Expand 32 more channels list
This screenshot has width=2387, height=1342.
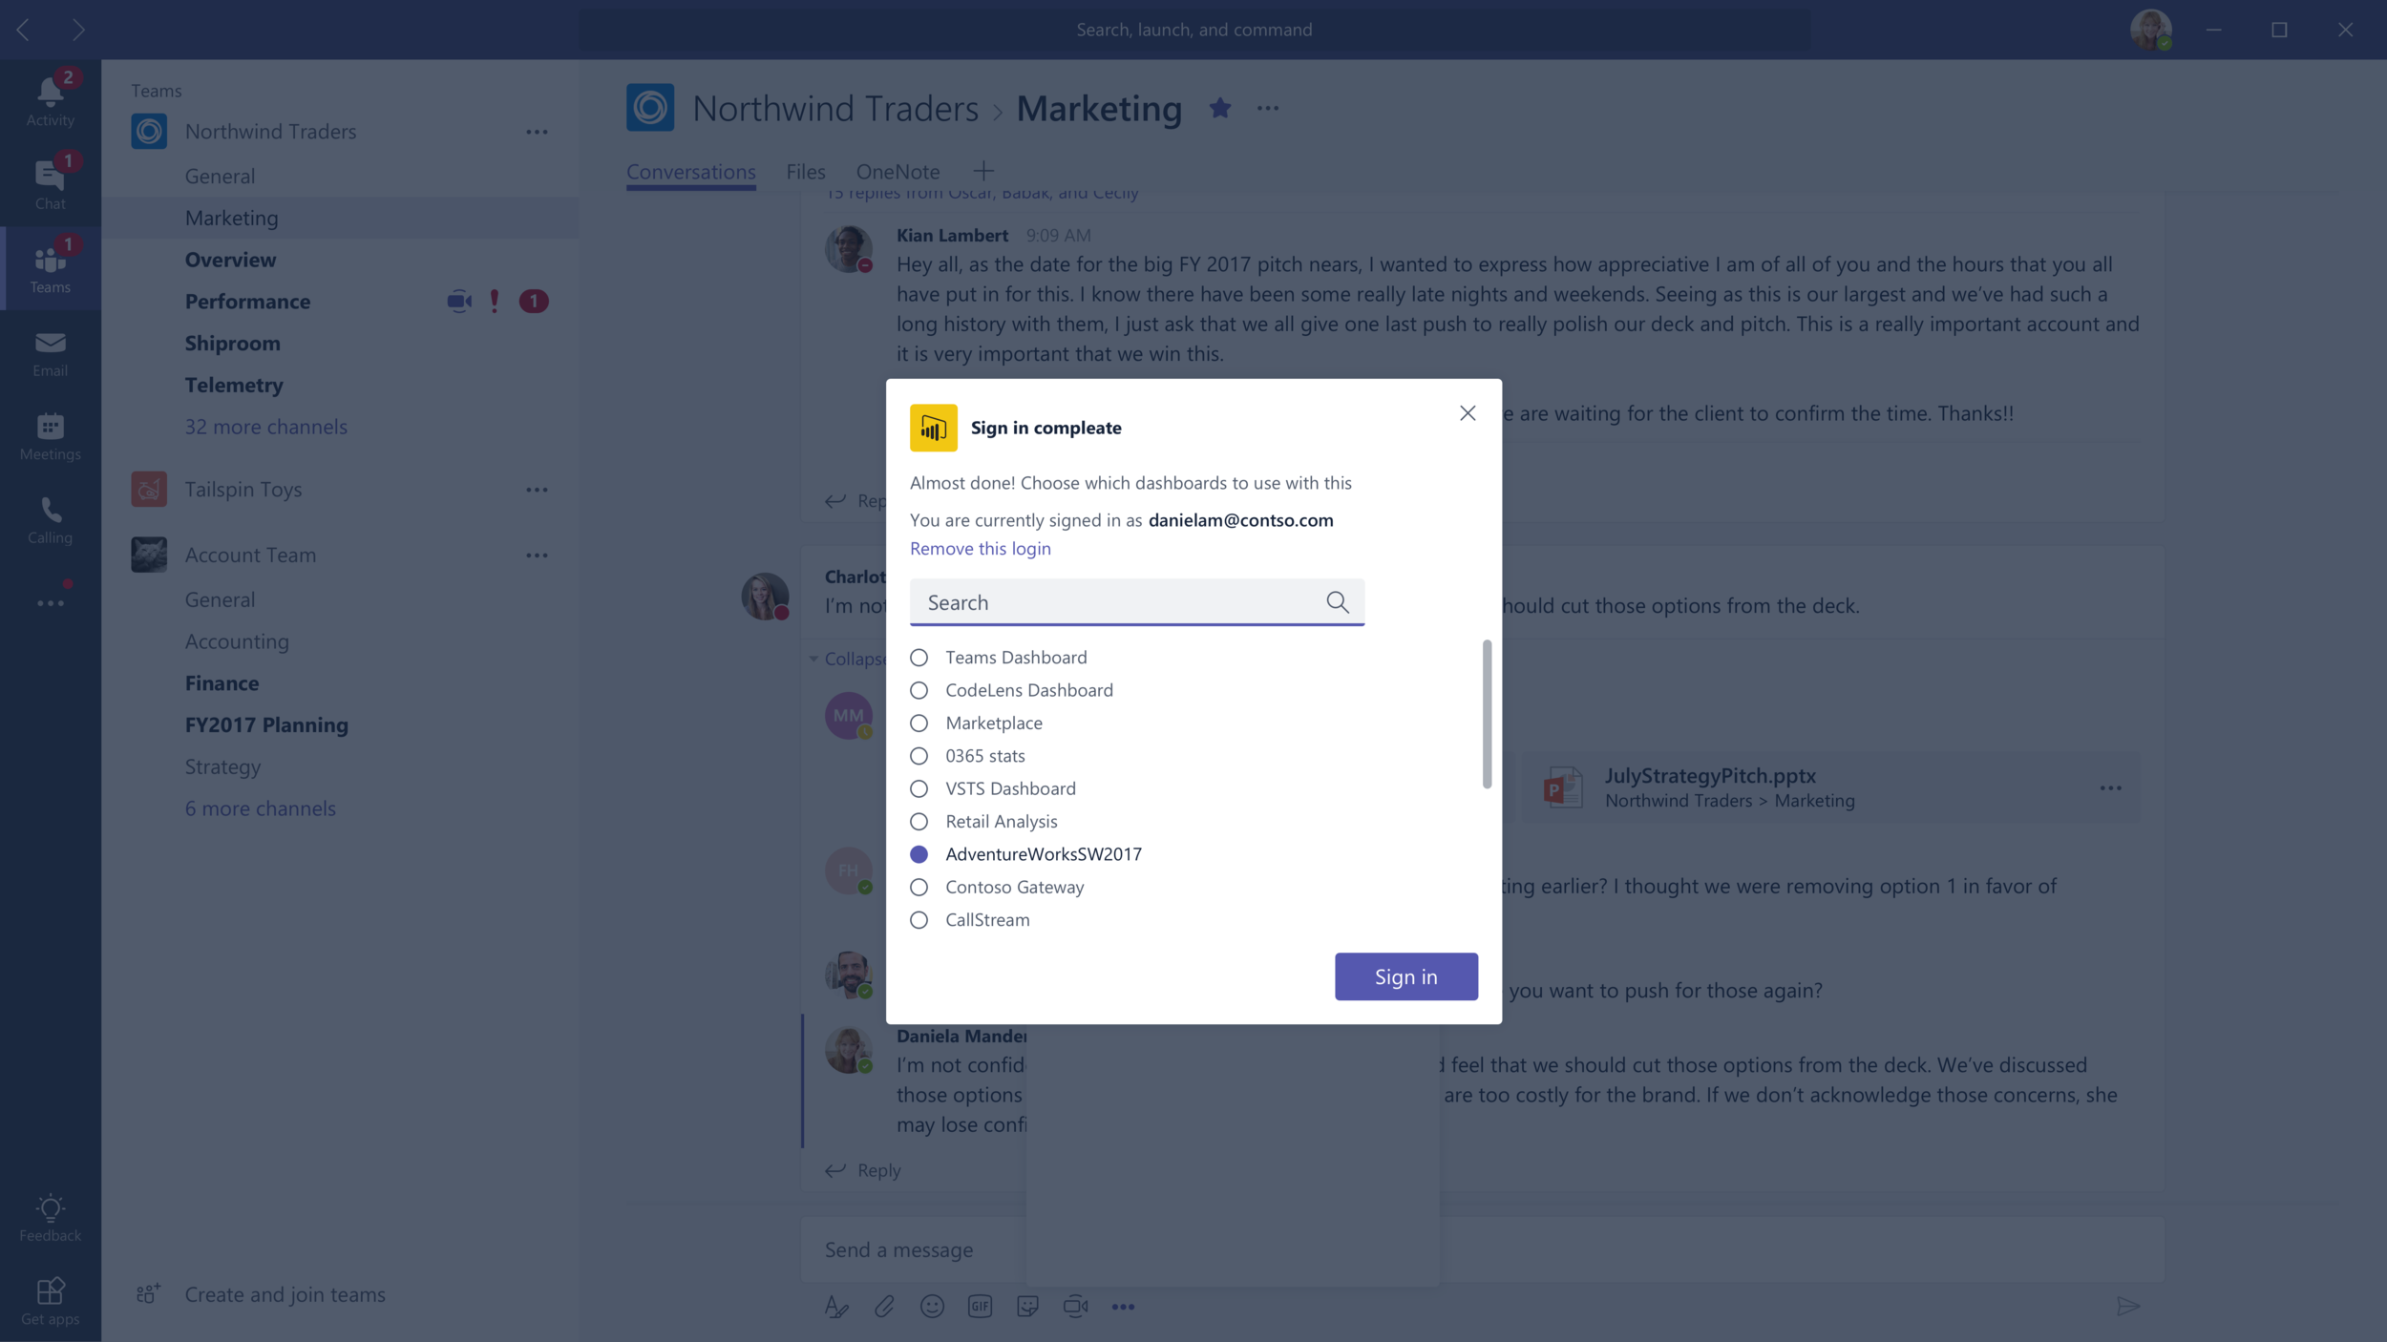click(x=265, y=427)
